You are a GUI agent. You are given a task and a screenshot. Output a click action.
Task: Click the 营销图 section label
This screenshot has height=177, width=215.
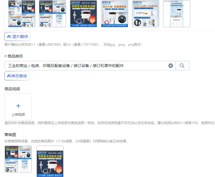coord(10,135)
